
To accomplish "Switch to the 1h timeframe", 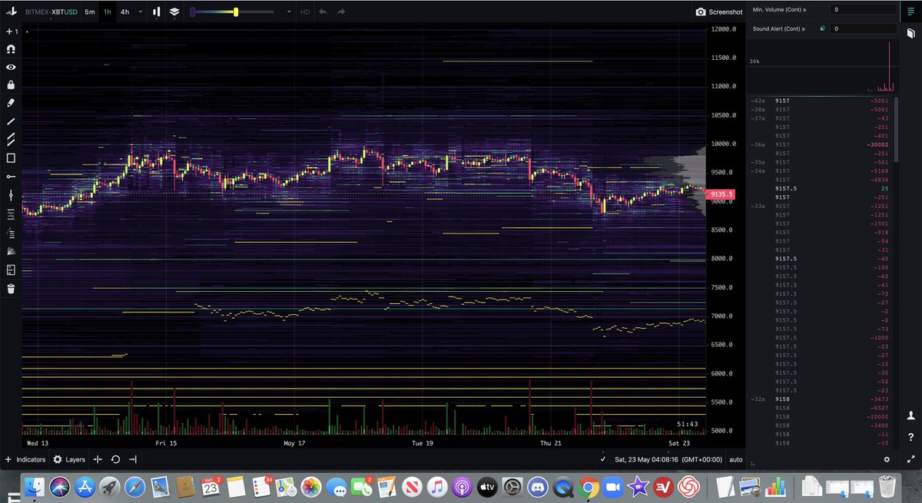I will (108, 12).
